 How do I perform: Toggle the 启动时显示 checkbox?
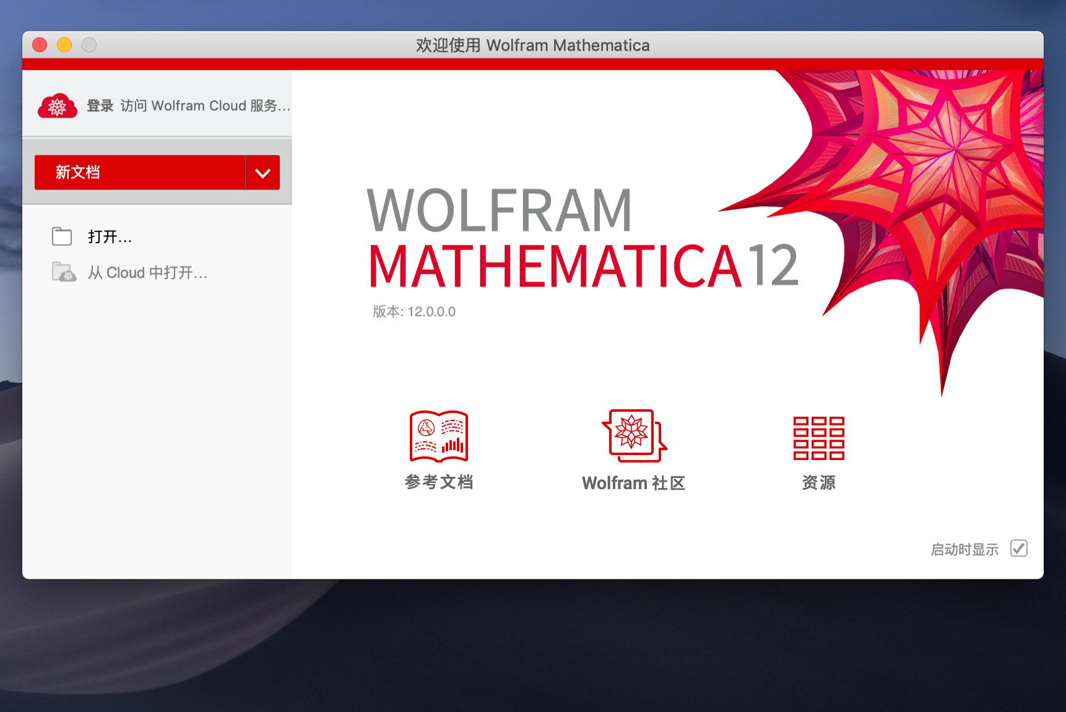1019,549
